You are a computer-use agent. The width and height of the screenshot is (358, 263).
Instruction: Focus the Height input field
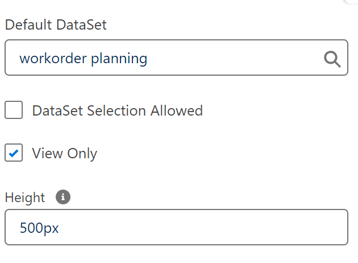point(176,228)
